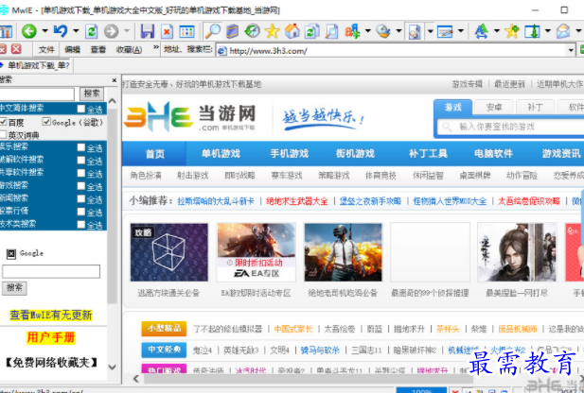Viewport: 584px width, 393px height.
Task: Click the add favorite star-plus icon
Action: (512, 31)
